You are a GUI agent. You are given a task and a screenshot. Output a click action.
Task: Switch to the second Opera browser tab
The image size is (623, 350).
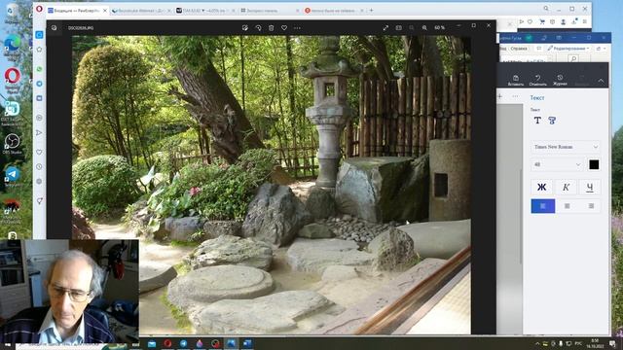click(141, 11)
